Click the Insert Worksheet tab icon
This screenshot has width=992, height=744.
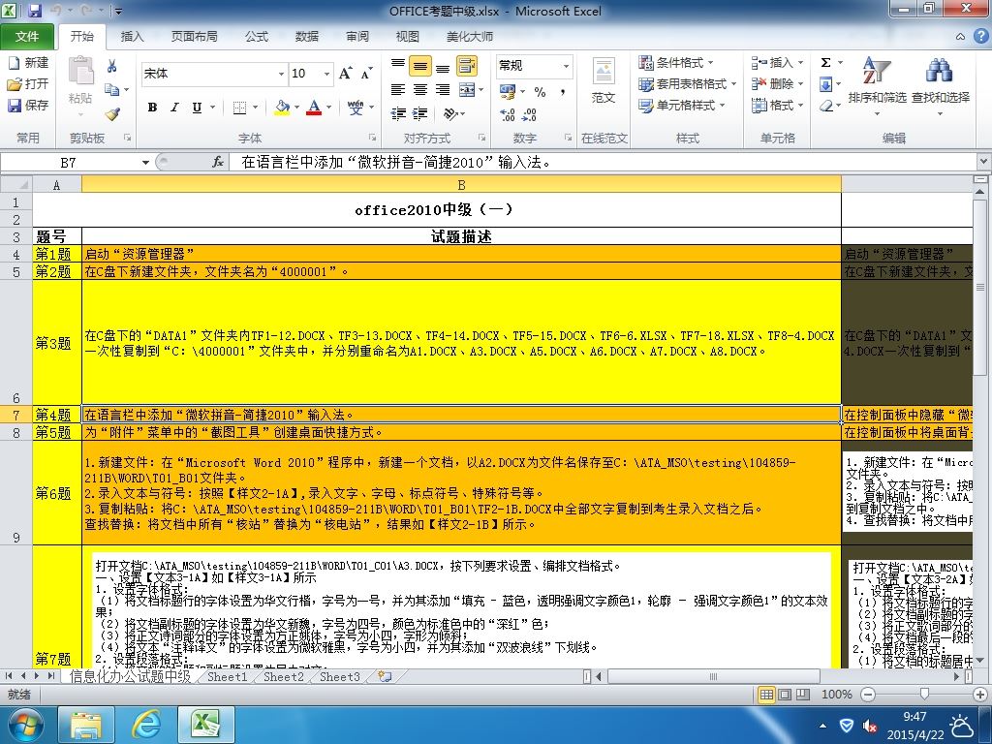click(384, 676)
